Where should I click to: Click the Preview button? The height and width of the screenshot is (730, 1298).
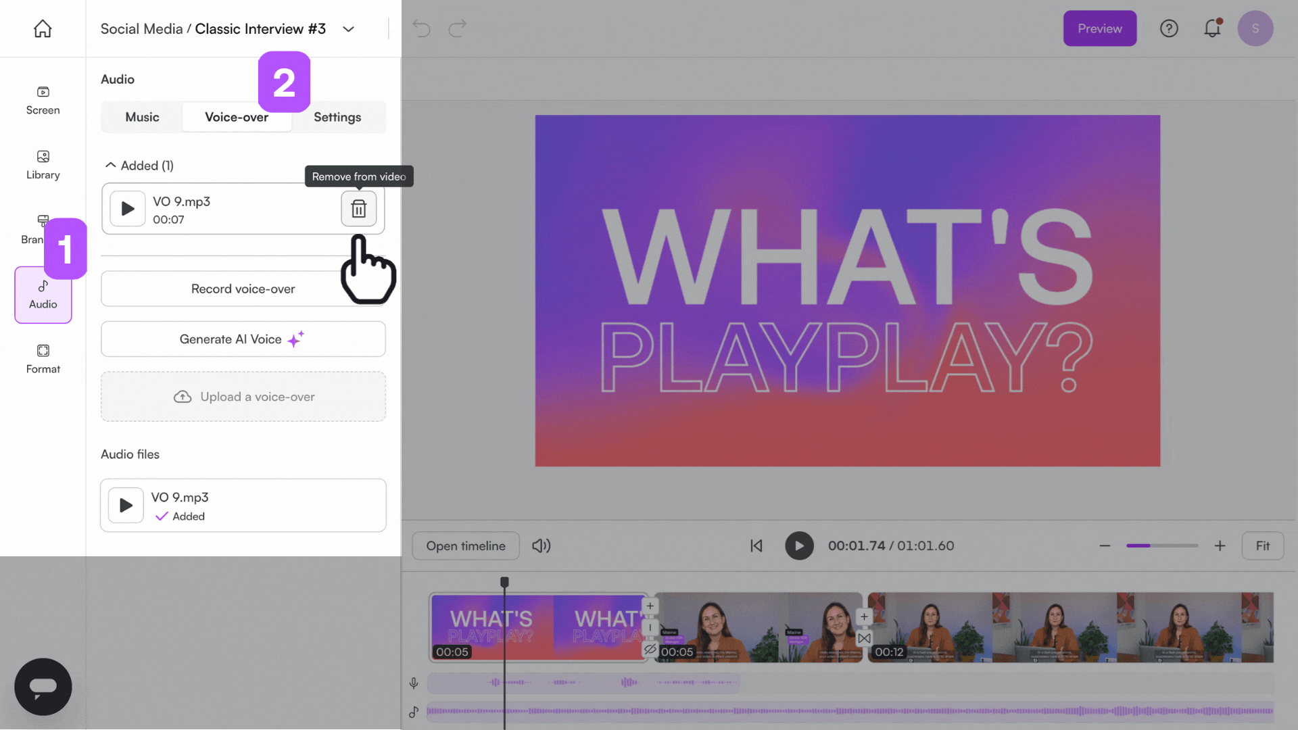[1099, 28]
